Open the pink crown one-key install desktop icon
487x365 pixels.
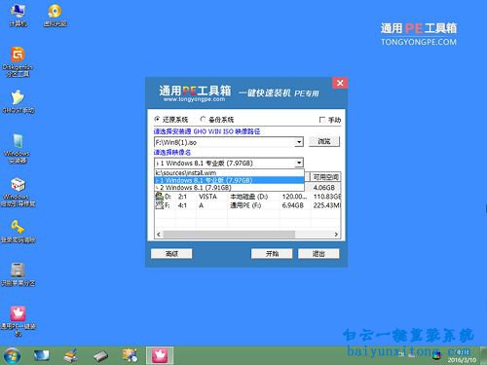click(x=18, y=320)
